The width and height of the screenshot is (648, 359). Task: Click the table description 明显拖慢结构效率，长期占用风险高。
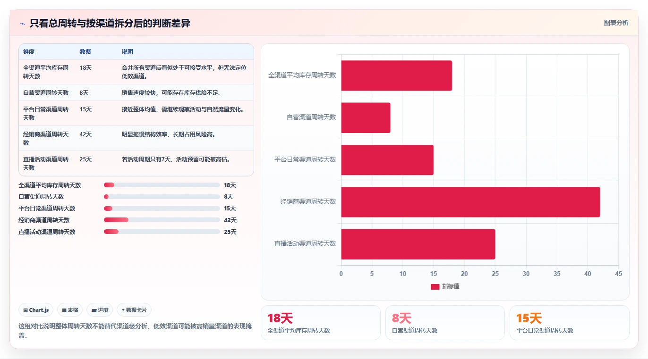169,134
